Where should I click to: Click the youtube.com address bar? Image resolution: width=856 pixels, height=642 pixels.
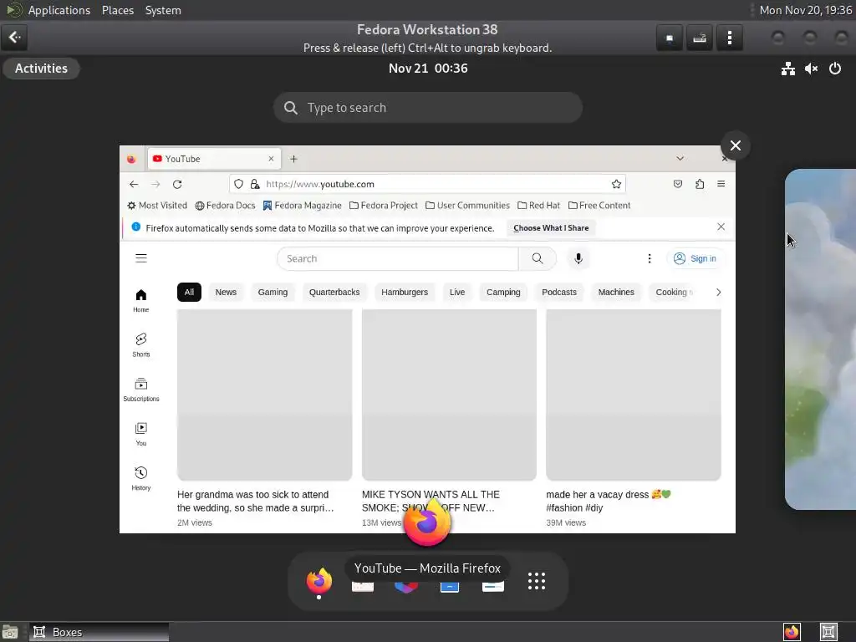point(427,185)
